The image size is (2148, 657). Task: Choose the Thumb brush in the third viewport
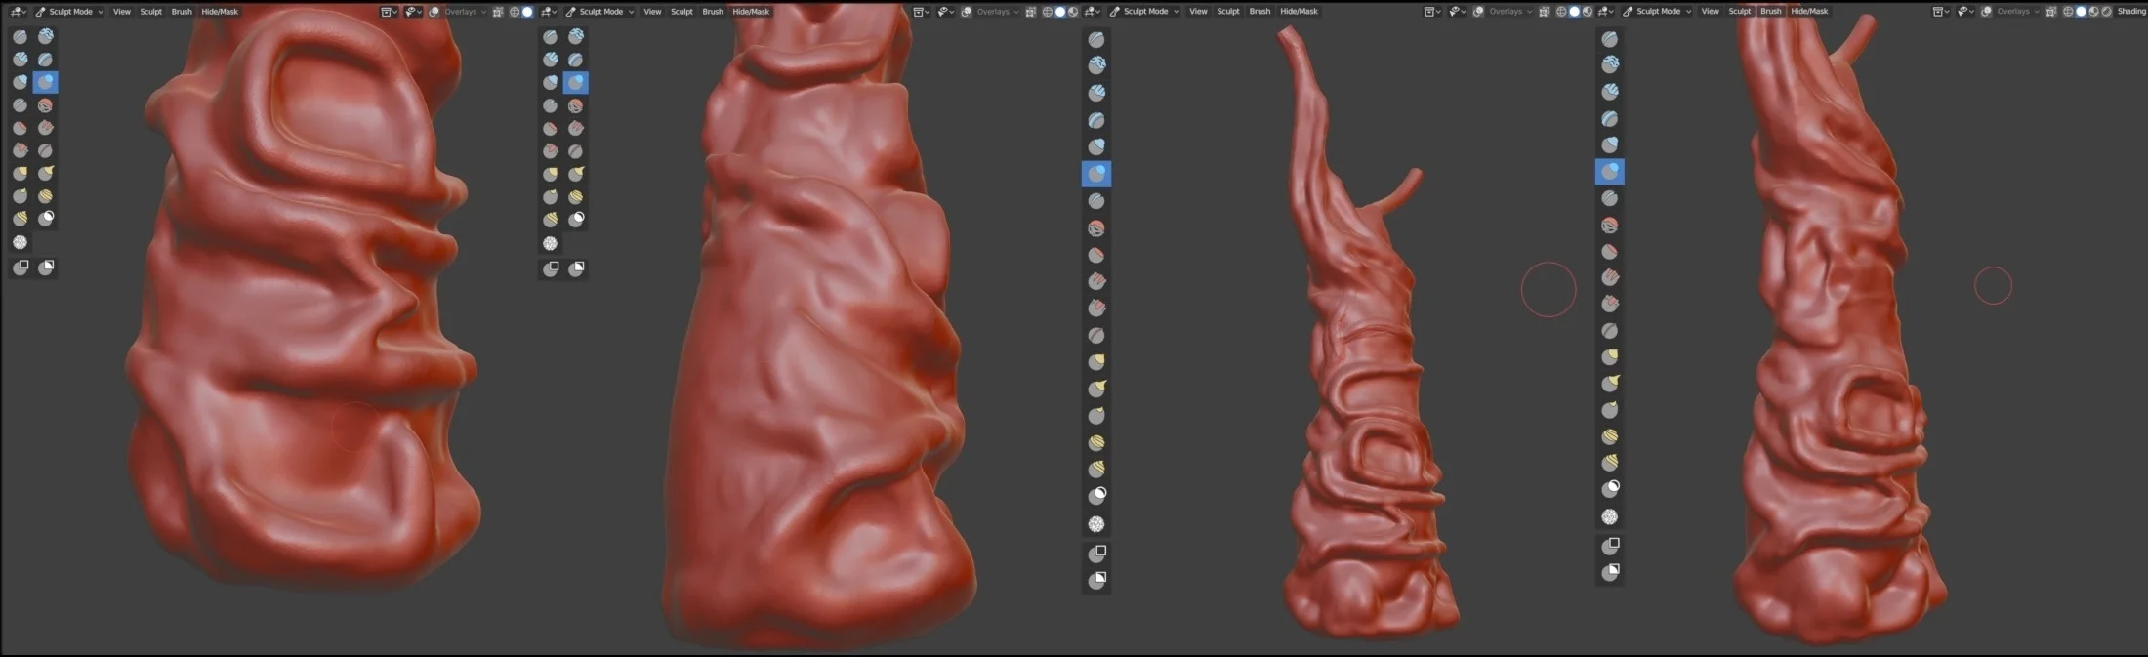pos(1096,416)
